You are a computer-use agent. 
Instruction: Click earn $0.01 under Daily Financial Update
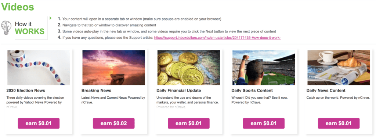click(189, 123)
